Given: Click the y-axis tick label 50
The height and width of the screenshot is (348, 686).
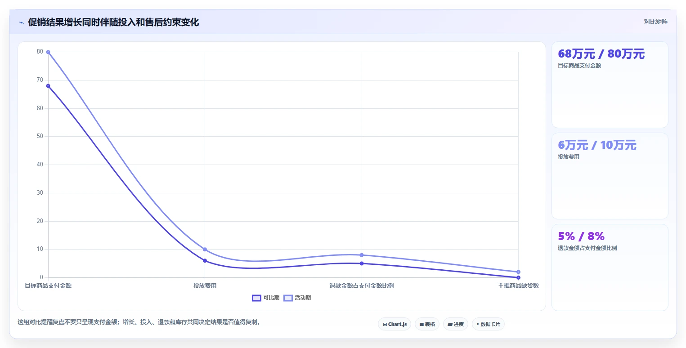Looking at the screenshot, I should point(40,136).
